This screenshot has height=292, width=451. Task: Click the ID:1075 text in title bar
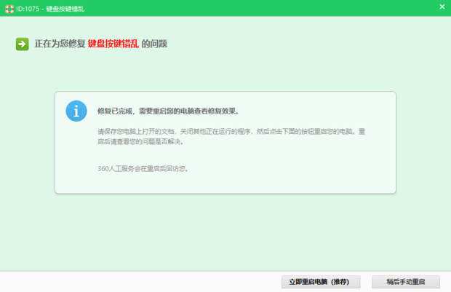(31, 8)
